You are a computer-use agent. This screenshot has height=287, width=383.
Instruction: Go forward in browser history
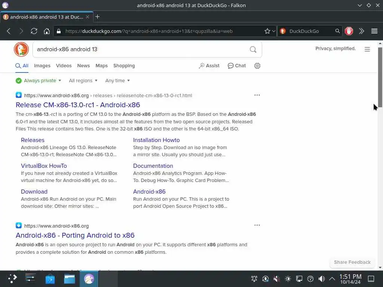click(21, 31)
